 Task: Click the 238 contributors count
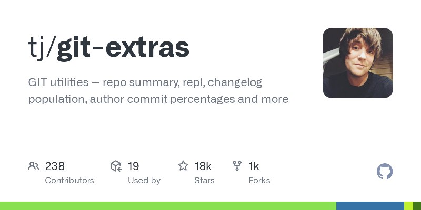point(55,166)
